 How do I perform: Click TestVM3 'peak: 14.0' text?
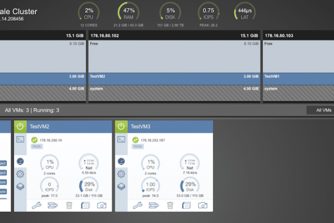pyautogui.click(x=150, y=196)
